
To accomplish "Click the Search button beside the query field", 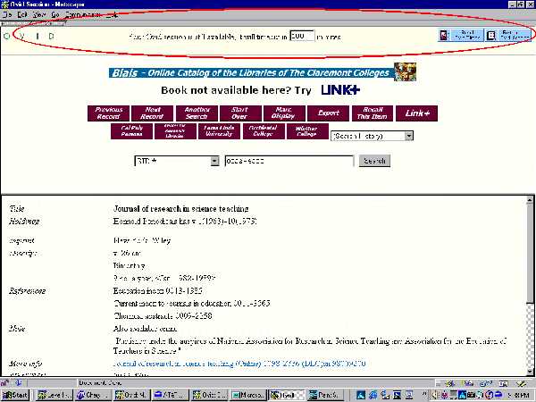I will (x=373, y=161).
